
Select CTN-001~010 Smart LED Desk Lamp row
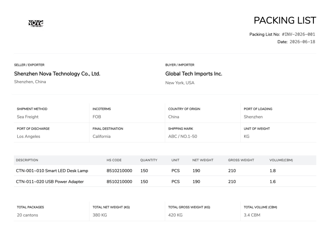pos(165,171)
